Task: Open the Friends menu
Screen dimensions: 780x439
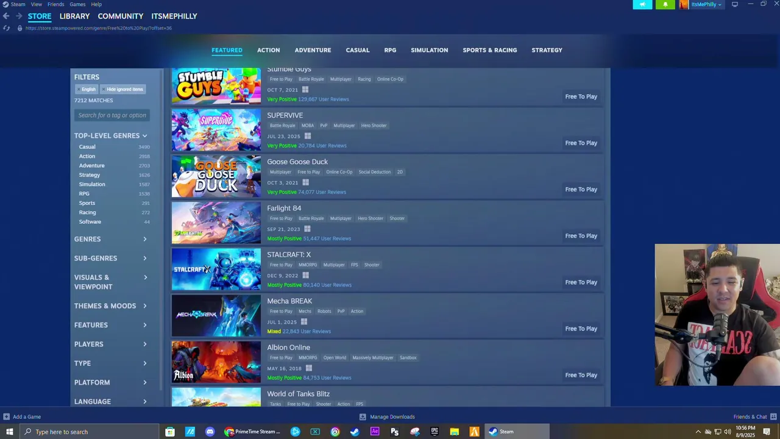Action: (55, 4)
